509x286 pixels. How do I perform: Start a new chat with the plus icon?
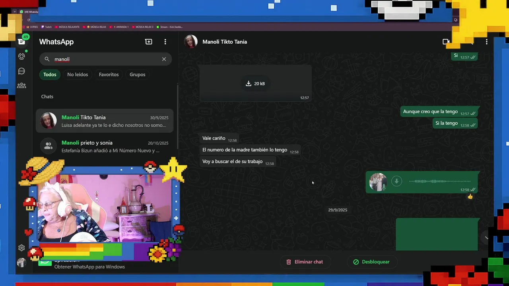pyautogui.click(x=149, y=42)
